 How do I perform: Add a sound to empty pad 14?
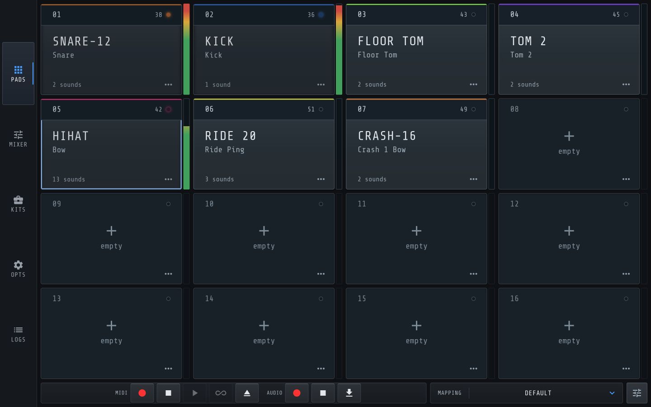[264, 326]
